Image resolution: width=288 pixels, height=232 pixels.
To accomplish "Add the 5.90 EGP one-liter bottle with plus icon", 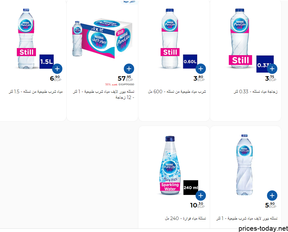I will [272, 196].
